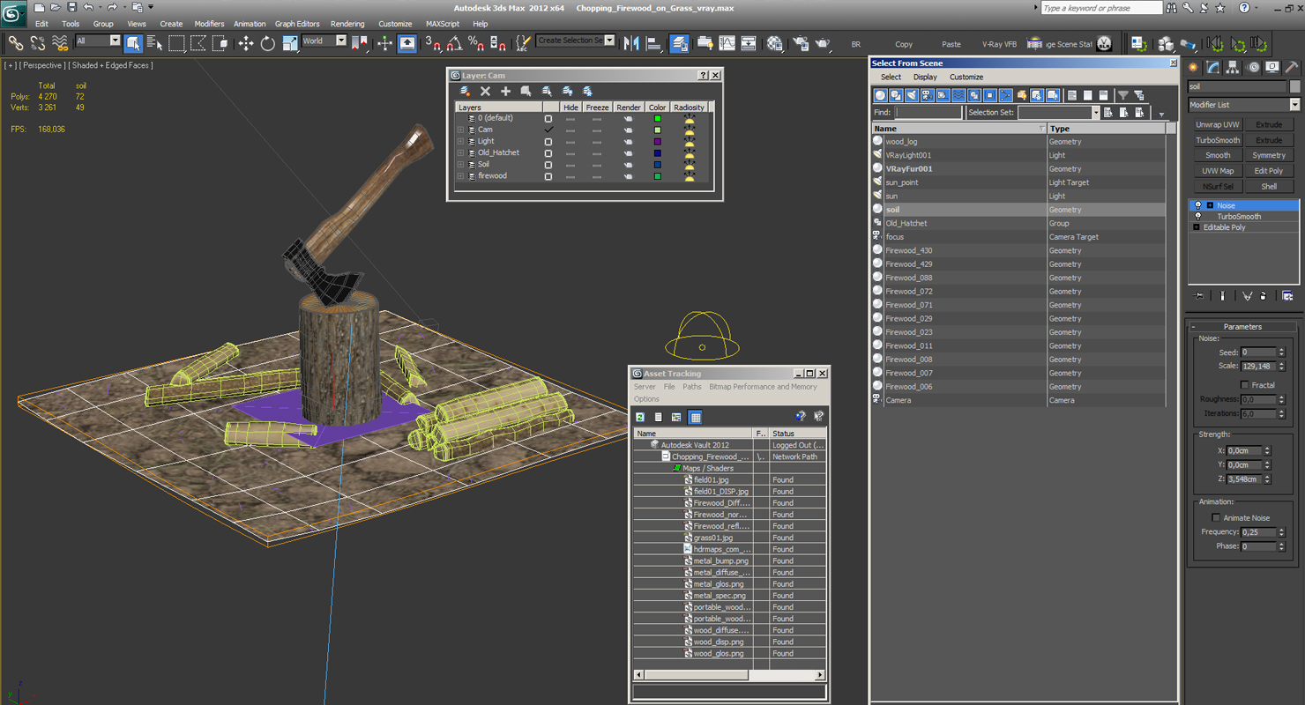This screenshot has height=705, width=1305.
Task: Open Paths menu in Asset Tracking
Action: (692, 387)
